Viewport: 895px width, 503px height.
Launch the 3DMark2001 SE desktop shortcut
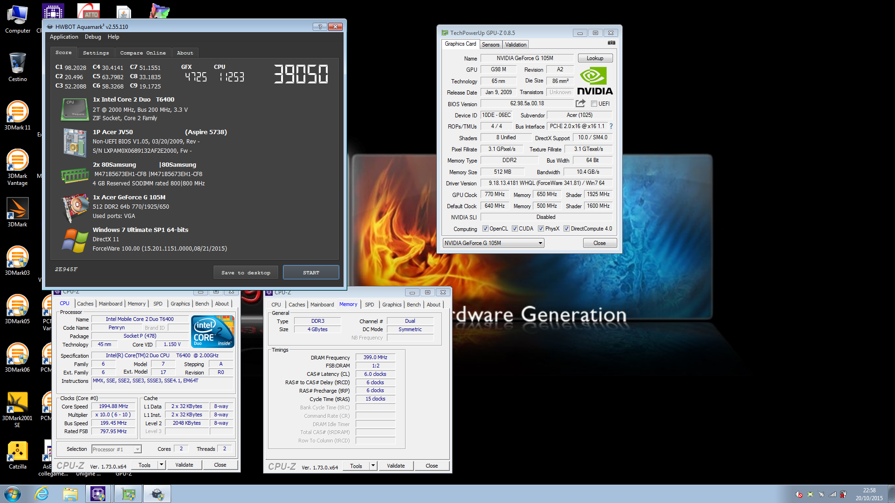coord(18,409)
